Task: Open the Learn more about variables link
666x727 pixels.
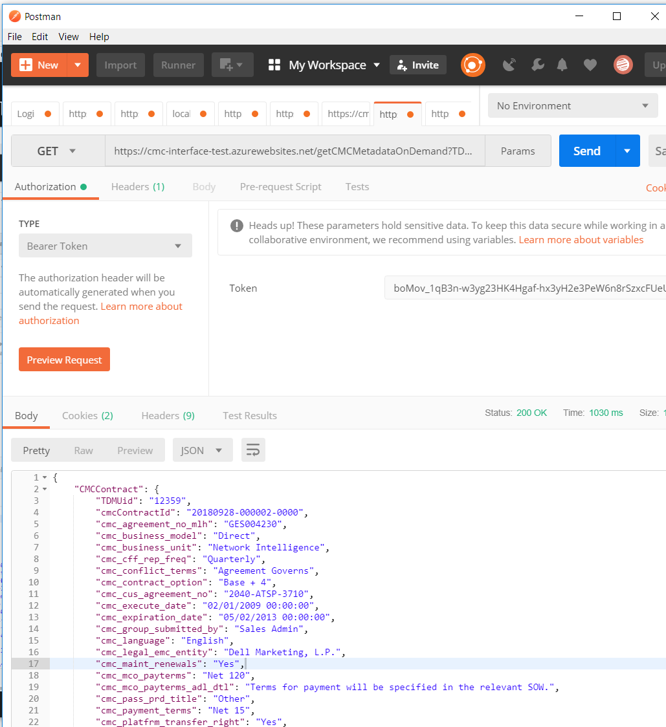Action: tap(581, 240)
